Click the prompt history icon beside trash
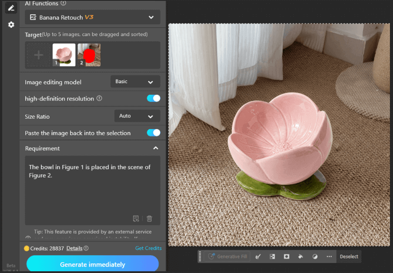 point(136,219)
